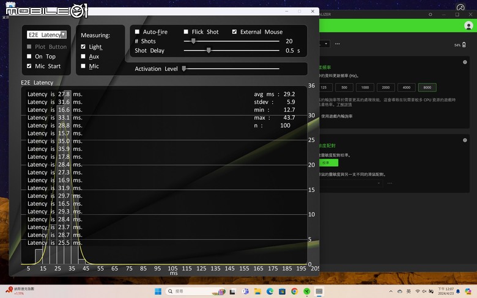Select 8000 Hz polling rate in Razer window
This screenshot has width=477, height=298.
pyautogui.click(x=427, y=87)
